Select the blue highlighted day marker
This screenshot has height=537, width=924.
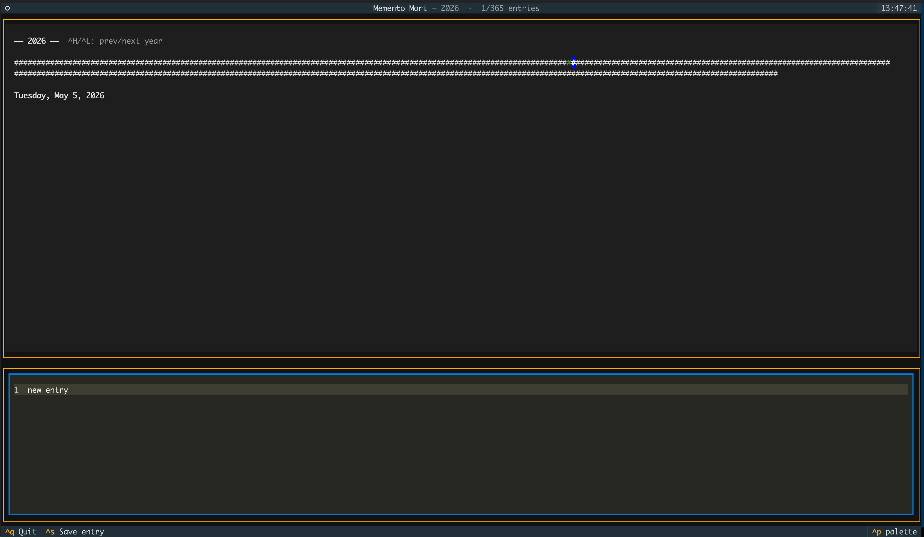click(x=573, y=63)
